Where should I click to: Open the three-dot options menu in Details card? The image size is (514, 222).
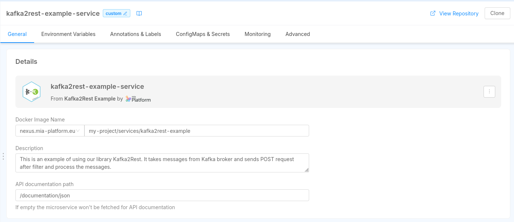tap(489, 92)
